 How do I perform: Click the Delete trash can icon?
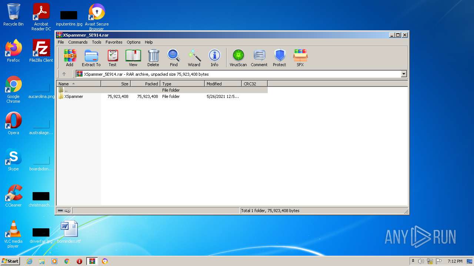click(x=153, y=58)
